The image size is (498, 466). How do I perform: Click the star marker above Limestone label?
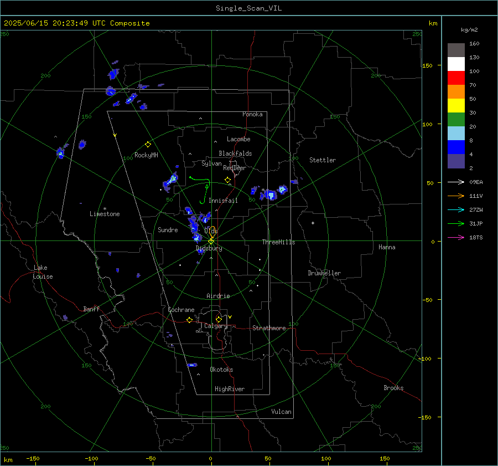tap(105, 209)
